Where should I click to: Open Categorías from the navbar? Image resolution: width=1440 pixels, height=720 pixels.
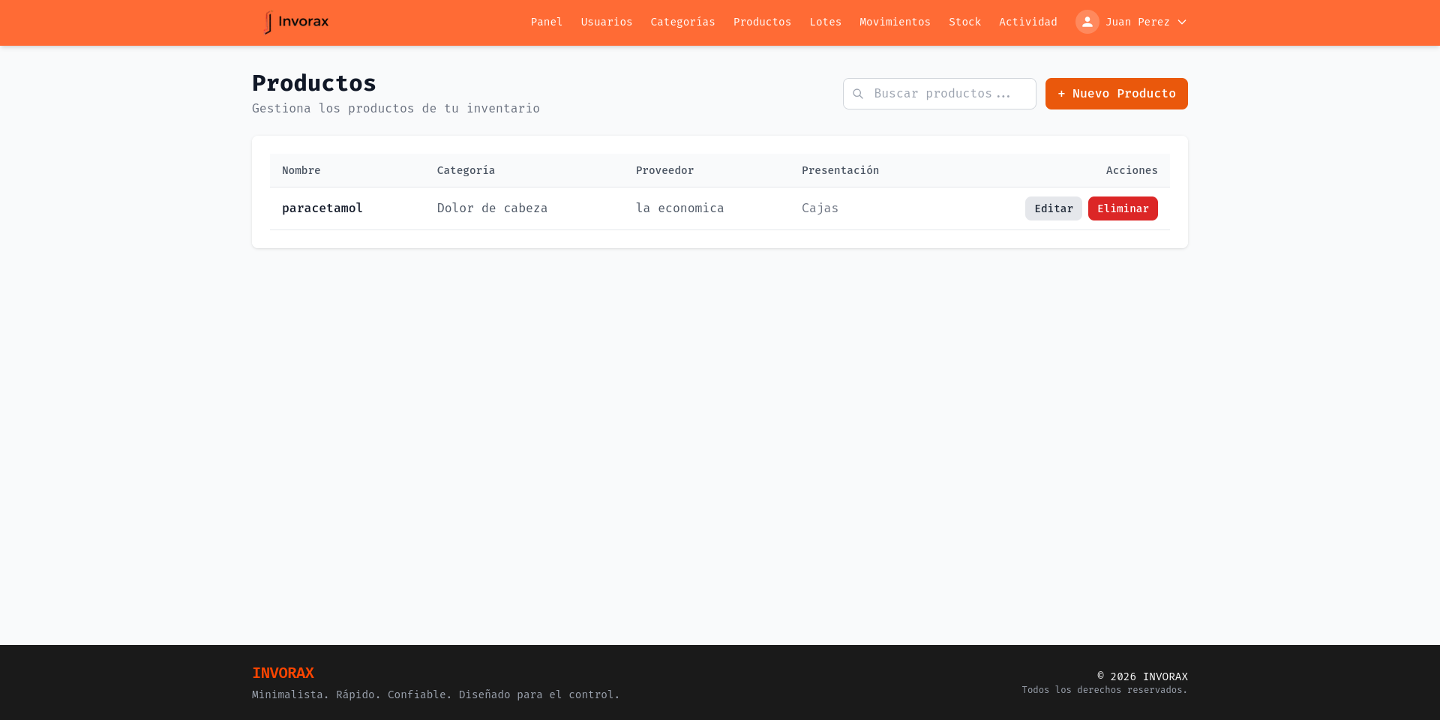[682, 22]
